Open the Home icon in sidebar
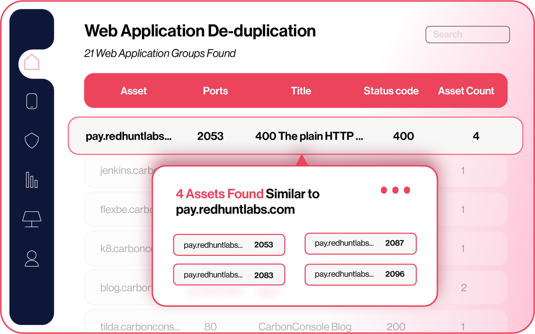The height and width of the screenshot is (334, 535). (32, 62)
